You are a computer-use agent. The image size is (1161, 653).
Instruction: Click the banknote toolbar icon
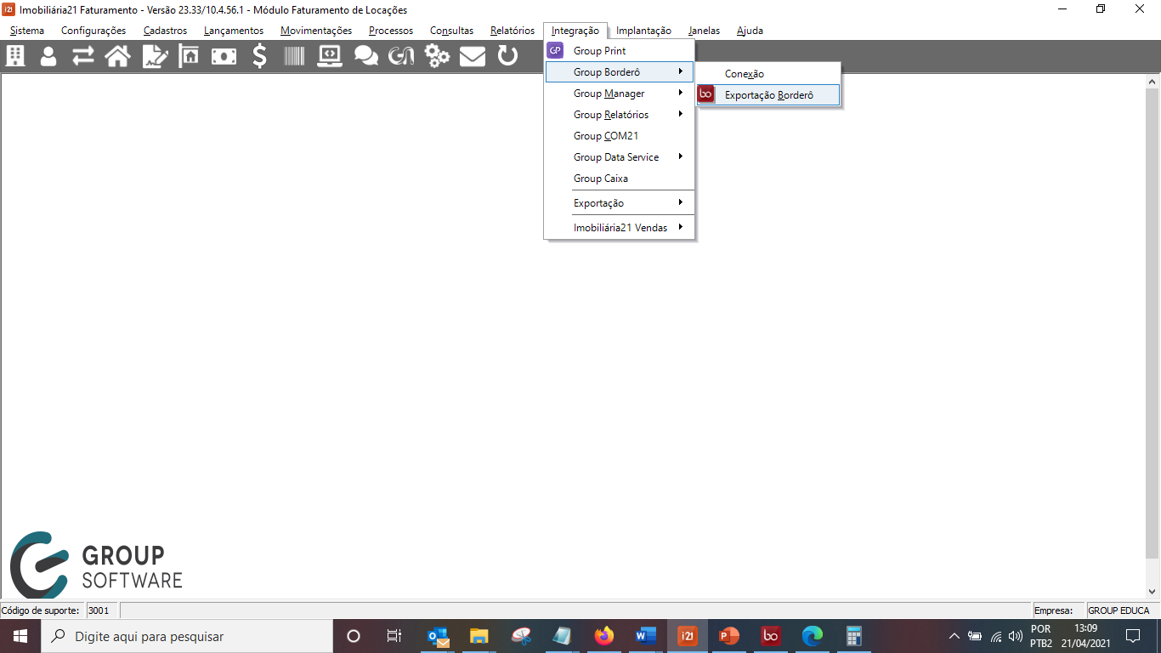(224, 56)
